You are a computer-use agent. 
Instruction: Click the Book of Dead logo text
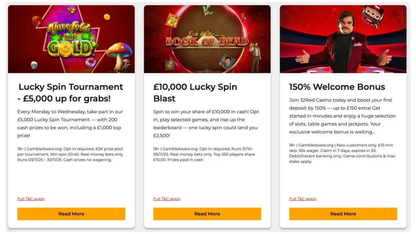[207, 40]
